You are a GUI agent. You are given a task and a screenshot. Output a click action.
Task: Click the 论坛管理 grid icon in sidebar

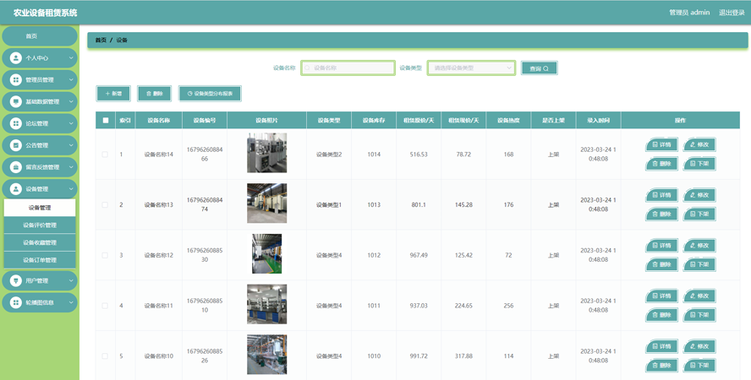pyautogui.click(x=16, y=123)
